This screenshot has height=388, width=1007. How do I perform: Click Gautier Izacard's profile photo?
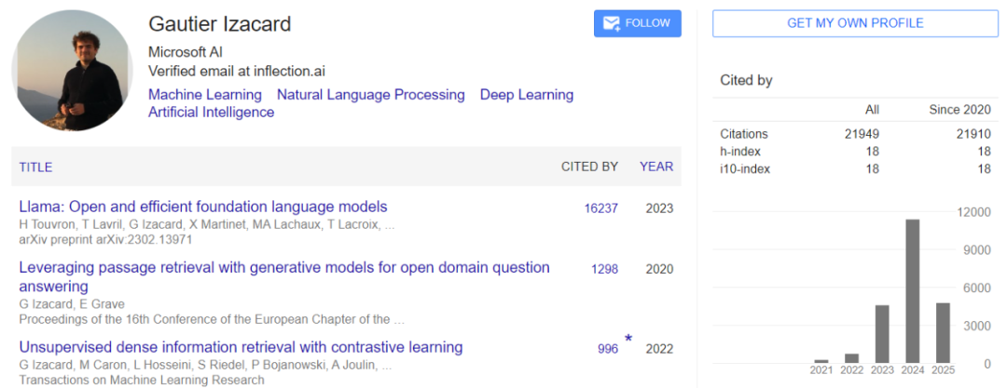pyautogui.click(x=72, y=72)
